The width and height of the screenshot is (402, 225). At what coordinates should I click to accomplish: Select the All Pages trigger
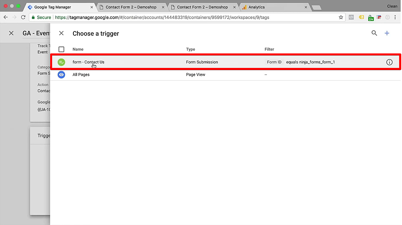225,75
